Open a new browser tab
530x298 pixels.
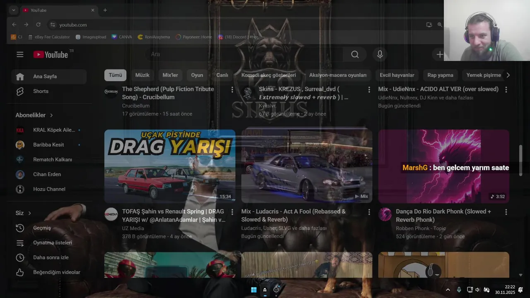[x=105, y=10]
